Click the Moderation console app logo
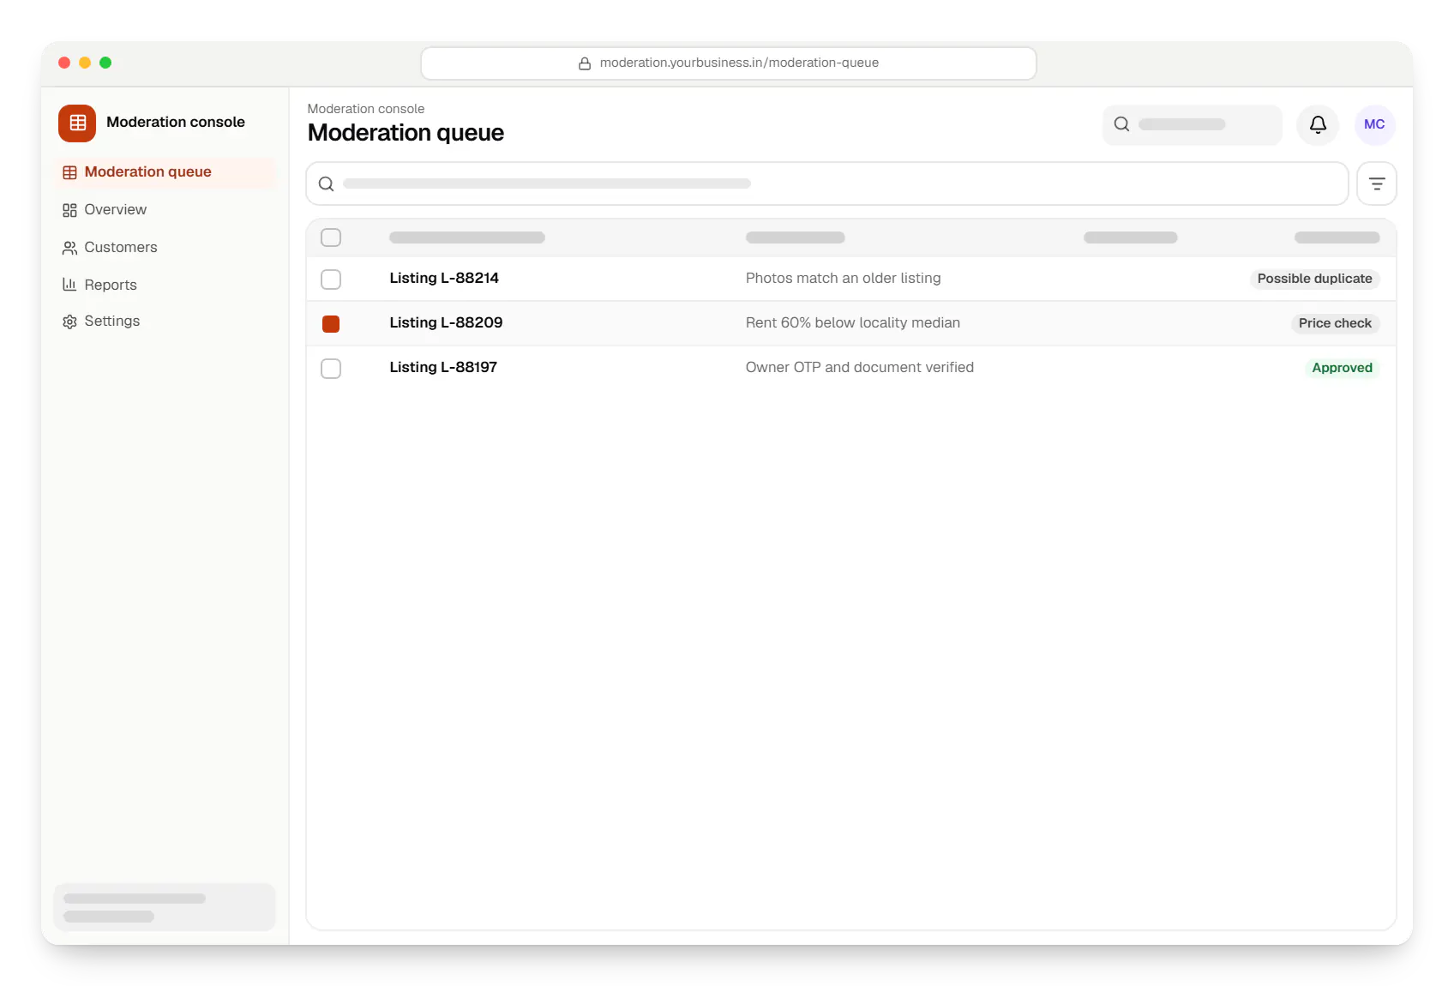 tap(77, 123)
